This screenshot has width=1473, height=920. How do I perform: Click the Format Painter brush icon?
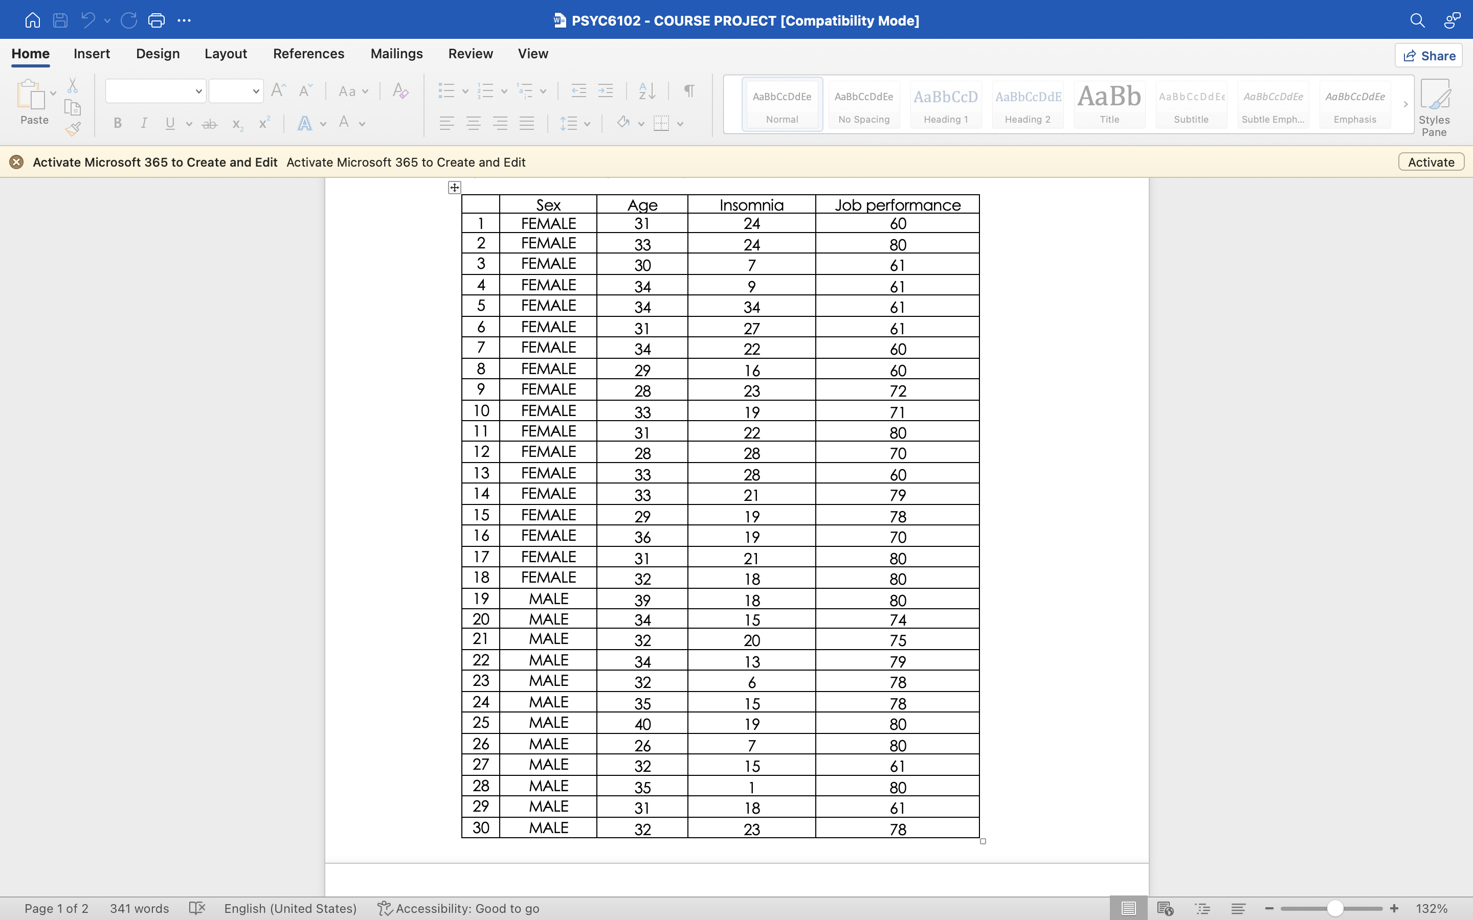73,128
